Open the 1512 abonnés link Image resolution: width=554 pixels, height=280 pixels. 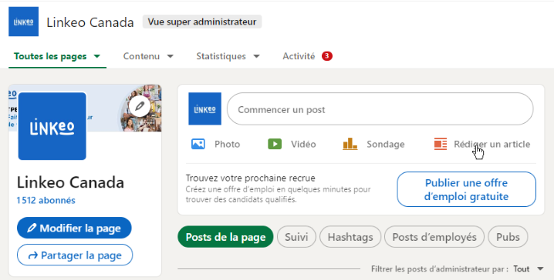click(x=46, y=201)
